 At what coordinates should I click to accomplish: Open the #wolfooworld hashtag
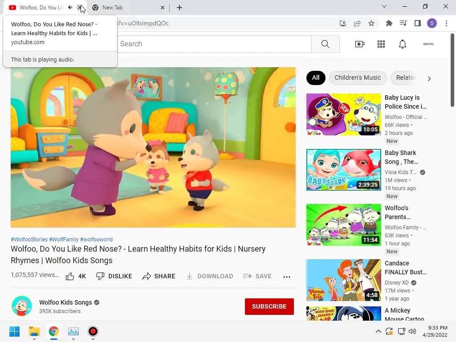pyautogui.click(x=96, y=239)
